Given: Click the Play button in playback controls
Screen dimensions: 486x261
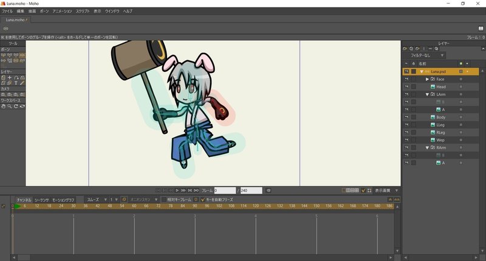Looking at the screenshot, I should (177, 190).
